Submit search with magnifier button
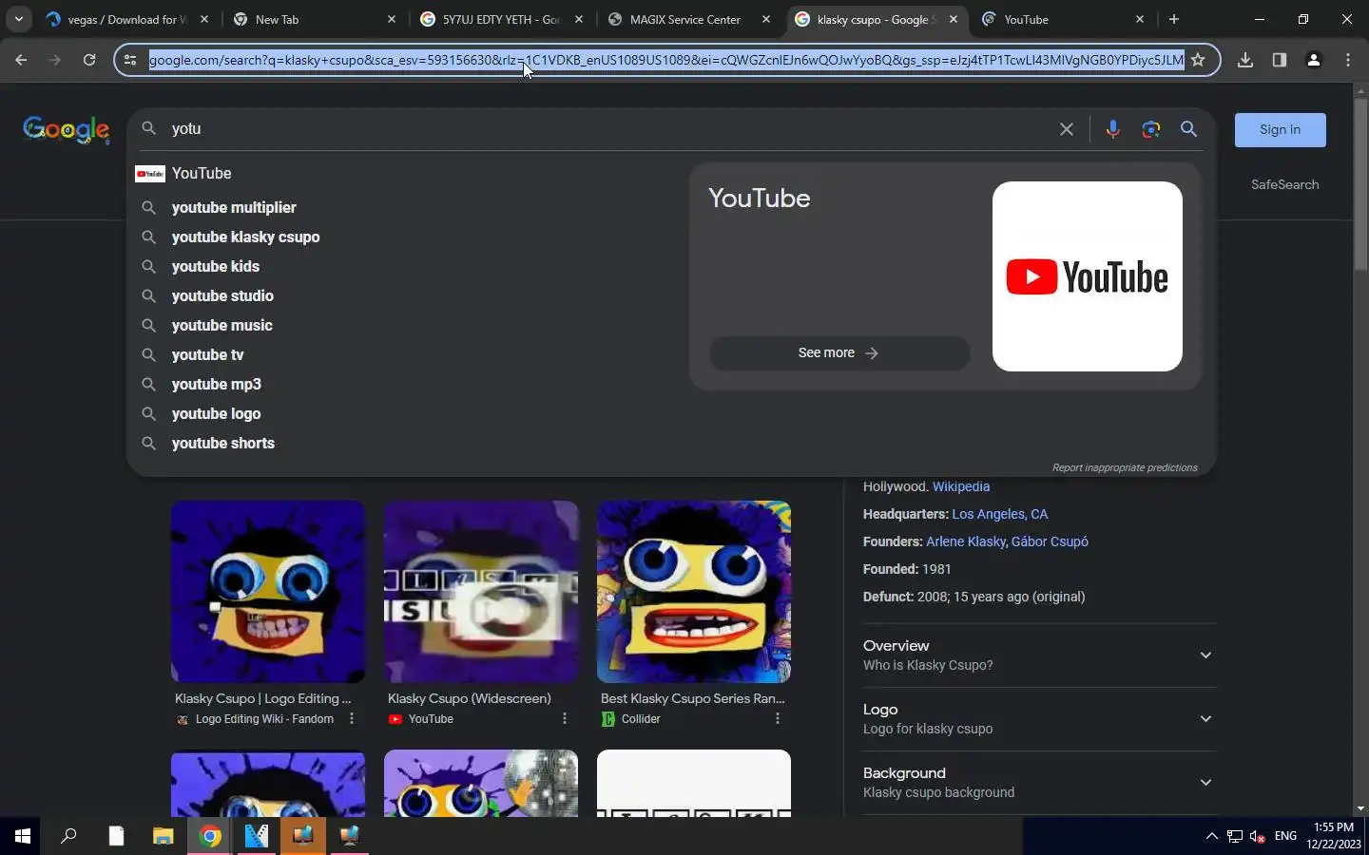This screenshot has height=855, width=1369. point(1188,129)
